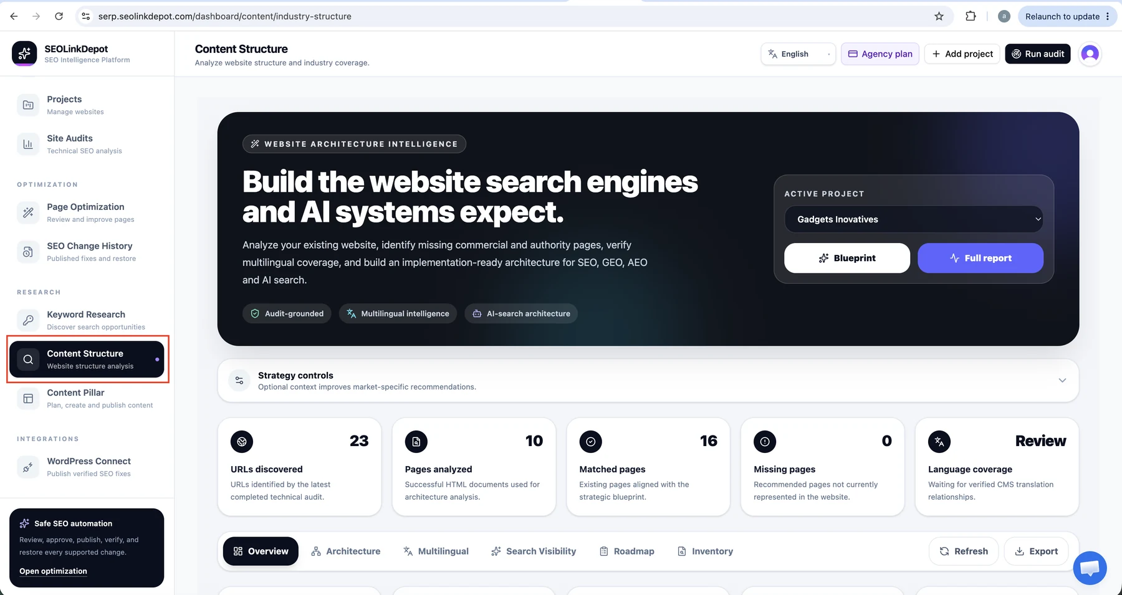Click the Add project button
Screen dimensions: 1122x595
click(x=962, y=54)
